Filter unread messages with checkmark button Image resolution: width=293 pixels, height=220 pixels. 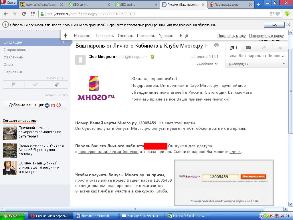click(x=35, y=85)
